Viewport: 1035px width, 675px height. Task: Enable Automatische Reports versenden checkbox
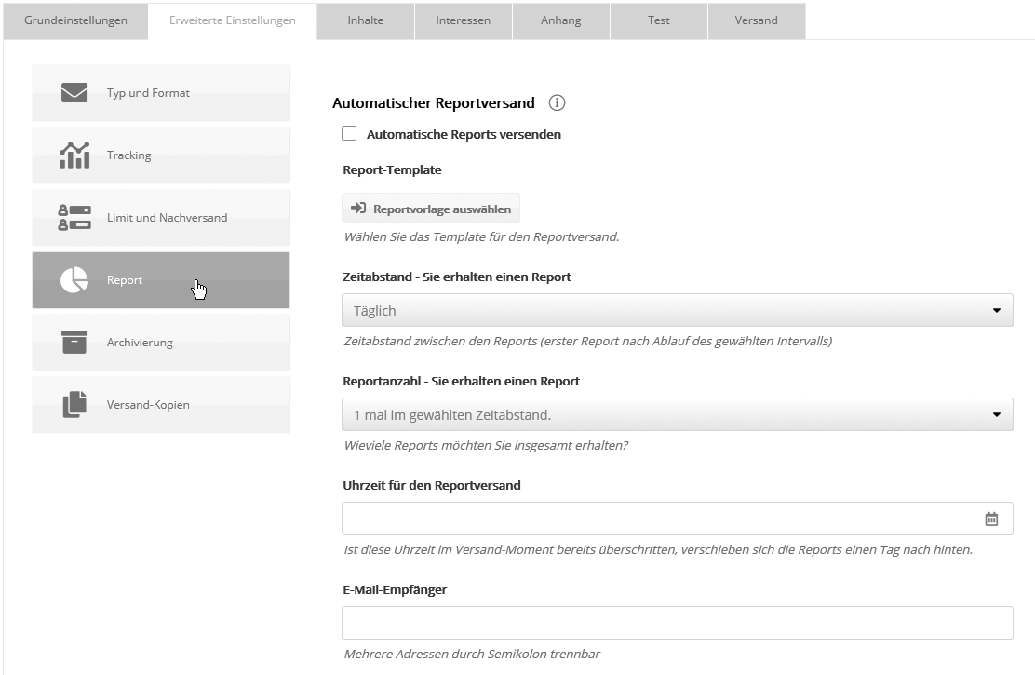(x=349, y=134)
